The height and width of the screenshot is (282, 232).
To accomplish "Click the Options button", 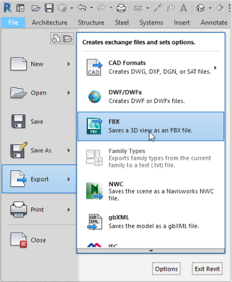I will point(166,268).
